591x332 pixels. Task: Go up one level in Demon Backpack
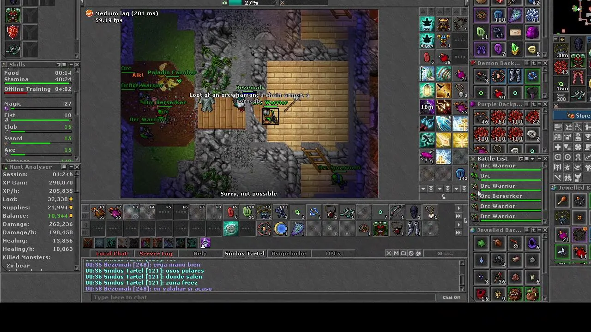533,63
